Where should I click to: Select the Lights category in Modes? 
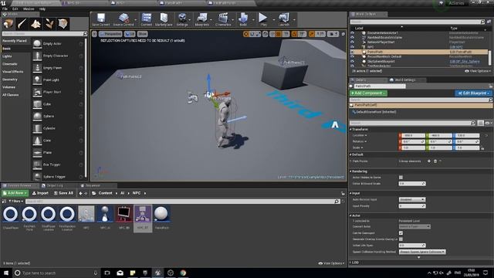coord(7,56)
